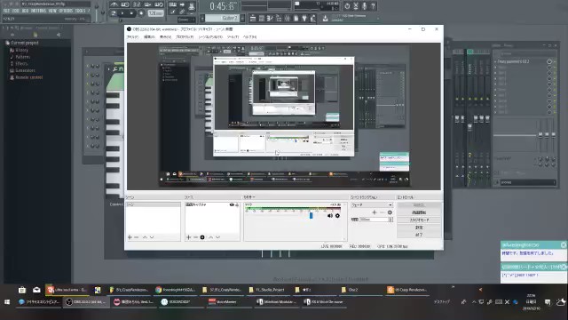Add a new scene with plus icon
This screenshot has height=320, width=568.
click(x=130, y=237)
